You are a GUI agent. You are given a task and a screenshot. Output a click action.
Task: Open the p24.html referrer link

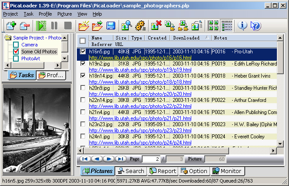click(x=140, y=143)
